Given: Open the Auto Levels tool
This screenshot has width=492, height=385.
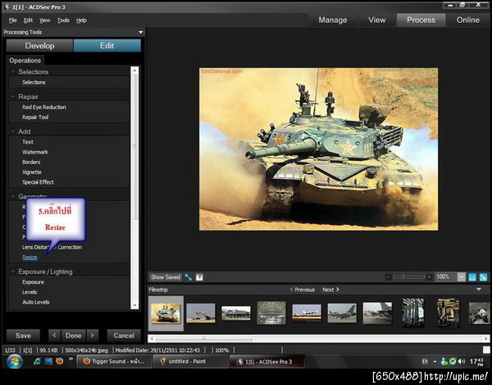Looking at the screenshot, I should tap(36, 302).
